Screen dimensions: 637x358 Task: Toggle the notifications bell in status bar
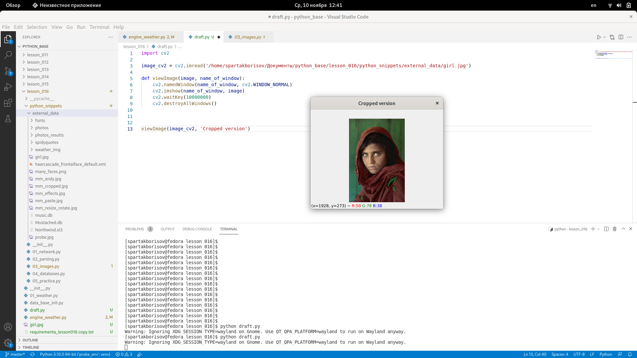[x=630, y=354]
